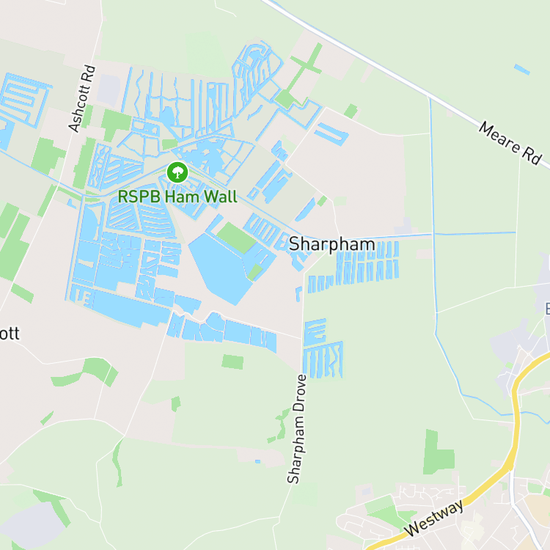Click the Sharpham place name
550x550 pixels.
point(331,244)
